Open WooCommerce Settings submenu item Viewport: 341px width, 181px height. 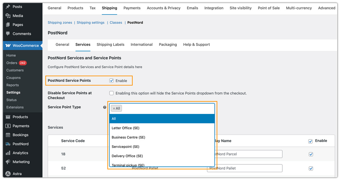pos(13,93)
